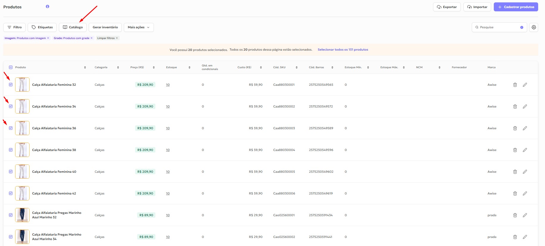Viewport: 545px width, 246px height.
Task: Delete Calça Alfaiataria Feminina 40 via trash icon
Action: coord(515,172)
